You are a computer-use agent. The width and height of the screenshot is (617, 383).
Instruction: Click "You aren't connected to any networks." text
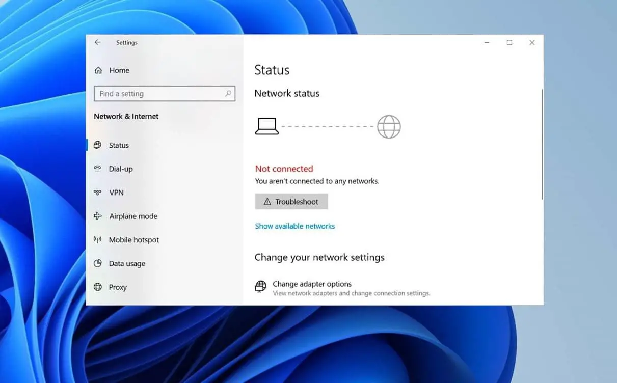(317, 181)
